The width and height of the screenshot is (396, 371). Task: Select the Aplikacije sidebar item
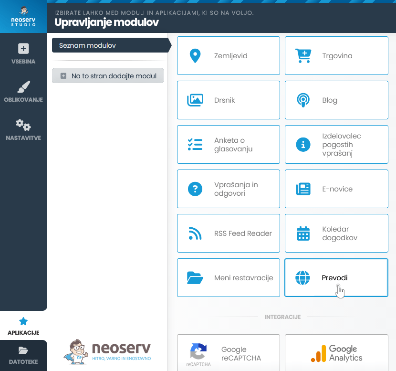[23, 326]
